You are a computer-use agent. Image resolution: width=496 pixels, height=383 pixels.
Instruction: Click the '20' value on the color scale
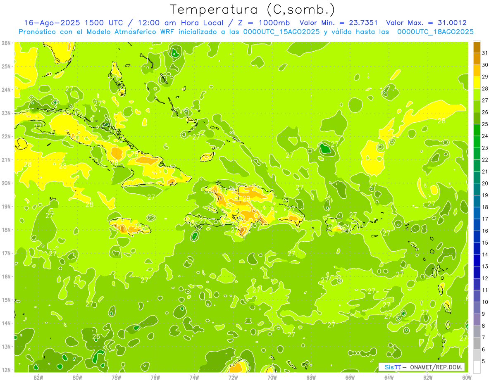[x=485, y=183]
